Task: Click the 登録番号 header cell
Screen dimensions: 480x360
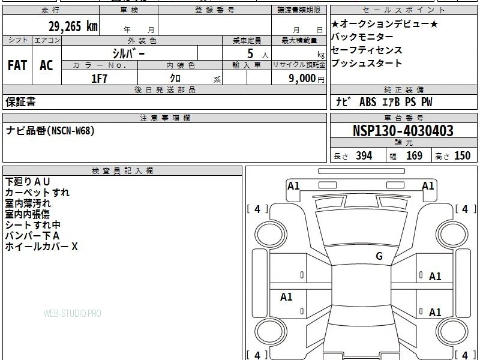Action: [215, 10]
